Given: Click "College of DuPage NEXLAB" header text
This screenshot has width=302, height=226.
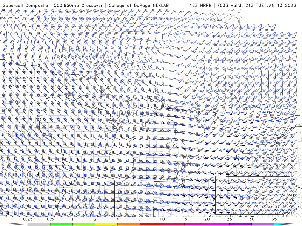Looking at the screenshot, I should click(x=139, y=6).
